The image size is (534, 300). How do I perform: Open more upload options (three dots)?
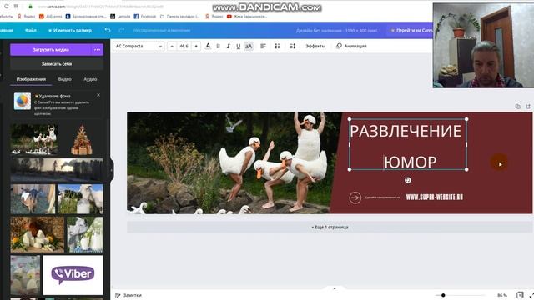tap(98, 50)
